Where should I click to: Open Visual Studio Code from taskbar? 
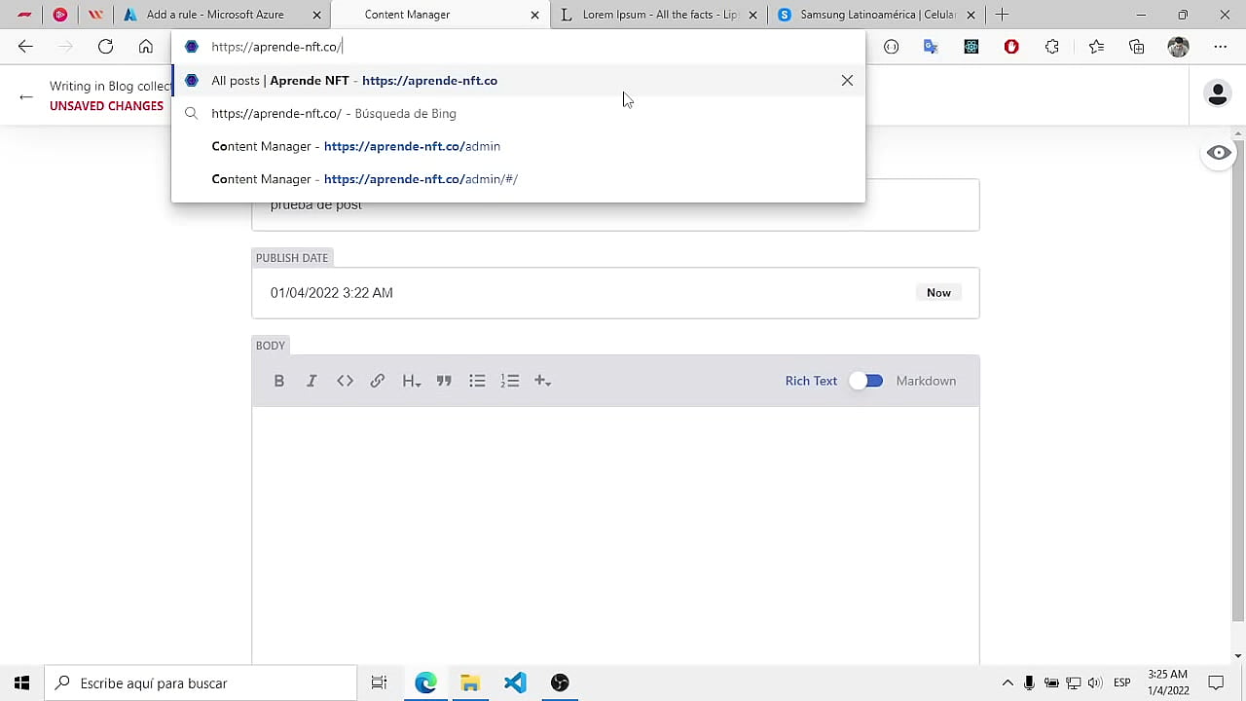tap(515, 683)
